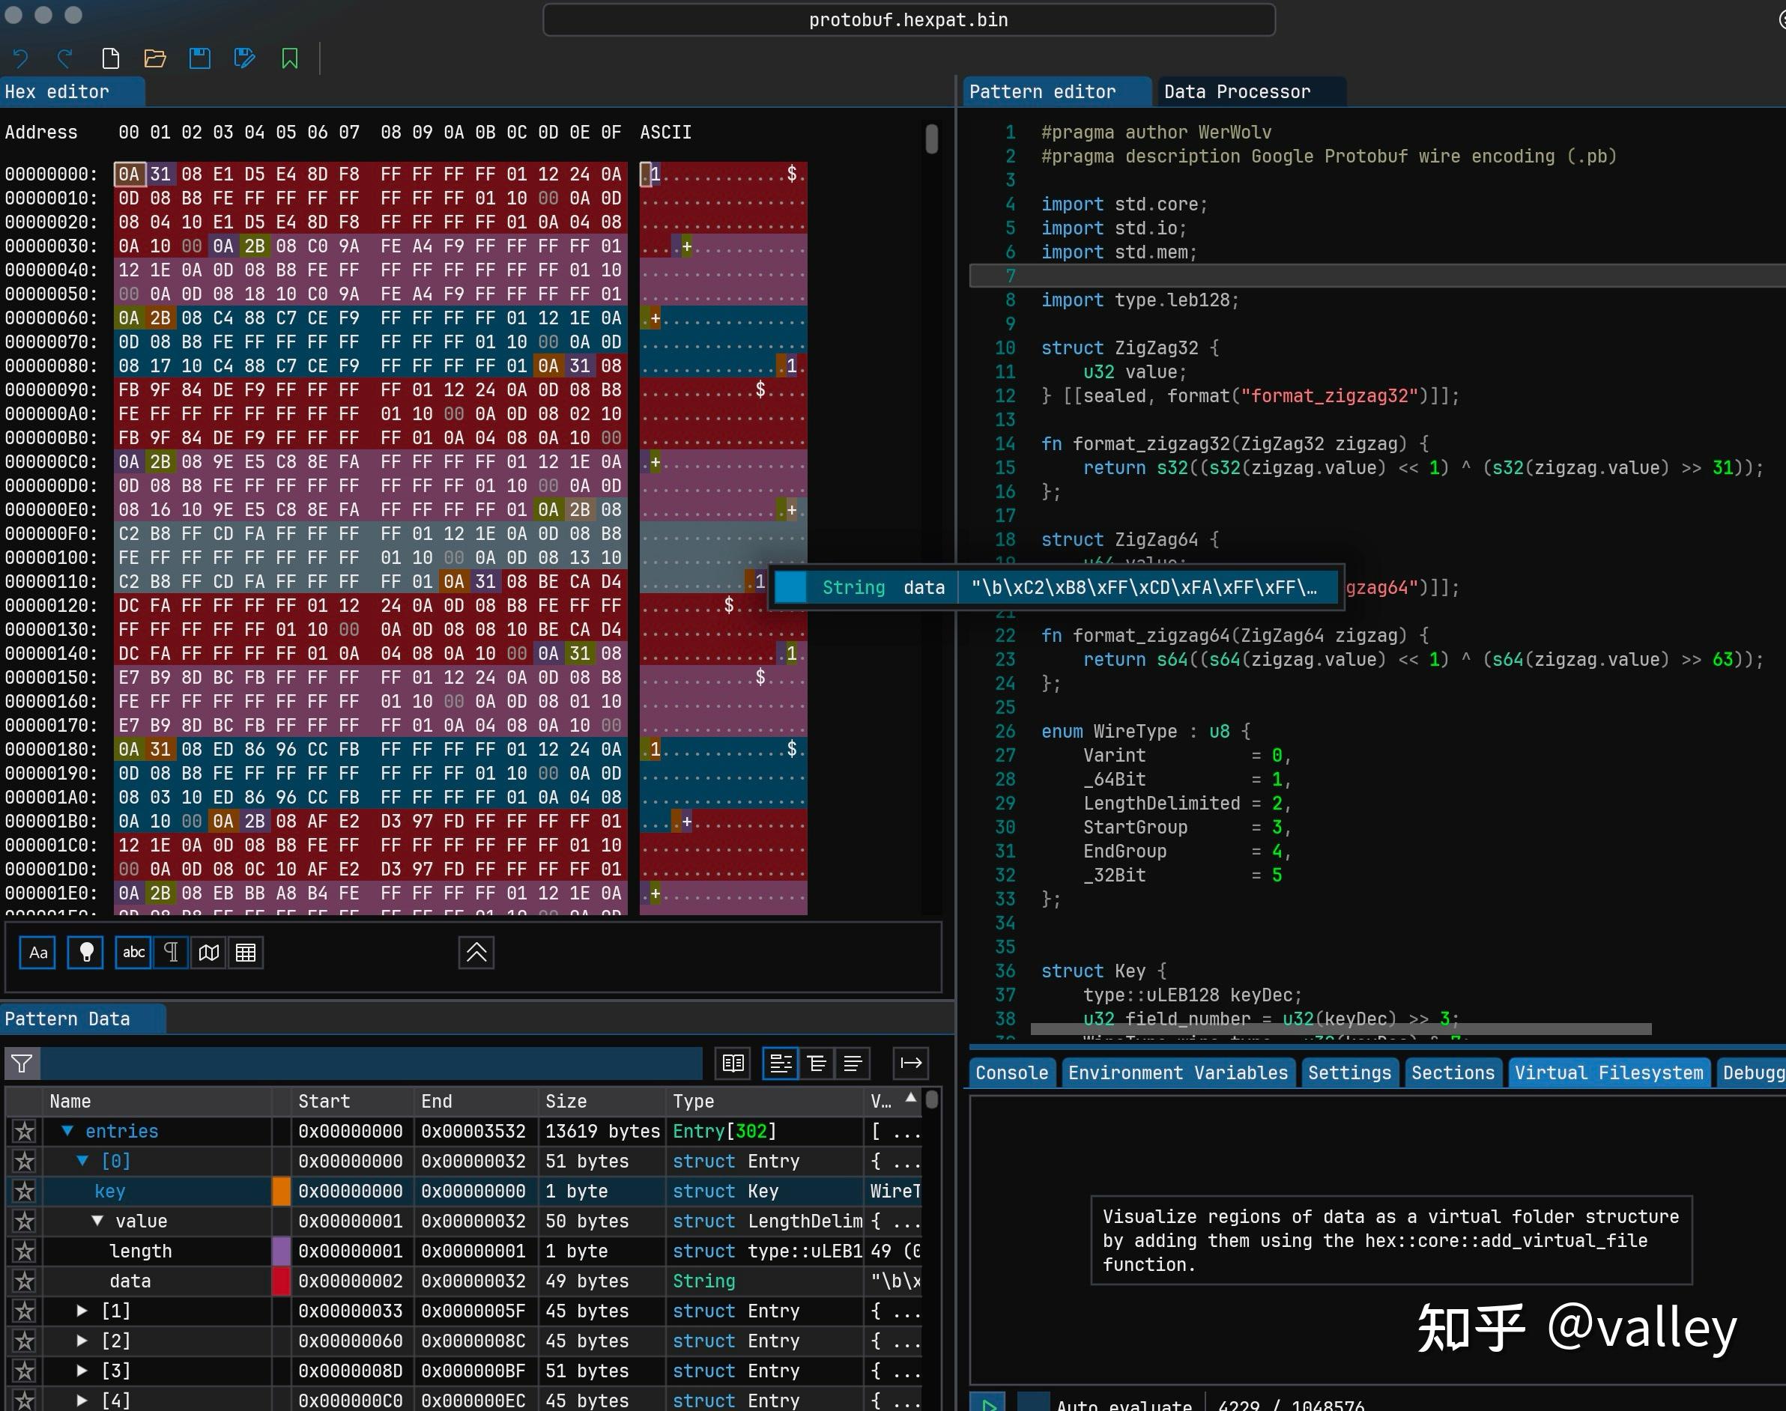
Task: Toggle uppercase hex 'Aa' button
Action: click(x=38, y=953)
